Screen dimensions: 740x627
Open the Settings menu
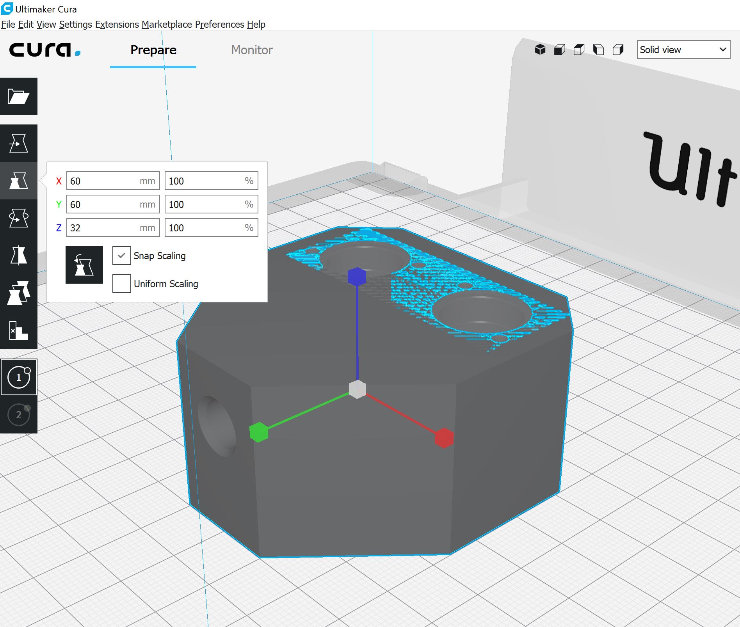(x=75, y=24)
